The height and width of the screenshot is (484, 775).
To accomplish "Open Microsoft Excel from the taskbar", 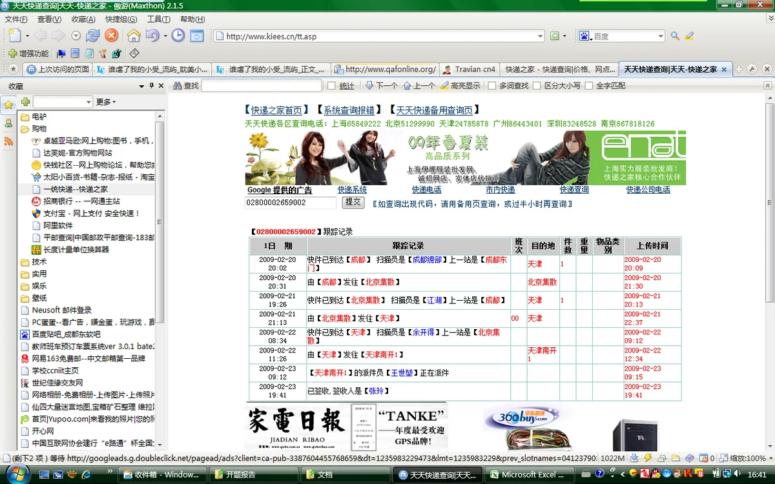I will 528,474.
